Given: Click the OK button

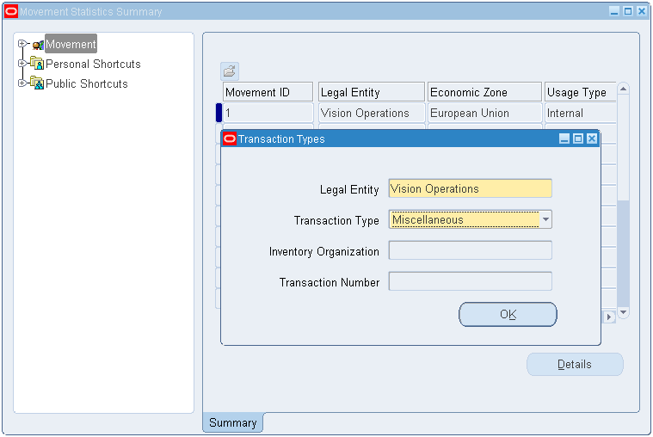Looking at the screenshot, I should 508,314.
